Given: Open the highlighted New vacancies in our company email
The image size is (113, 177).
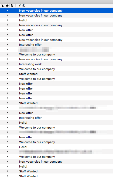Looking at the screenshot, I should (x=56, y=10).
